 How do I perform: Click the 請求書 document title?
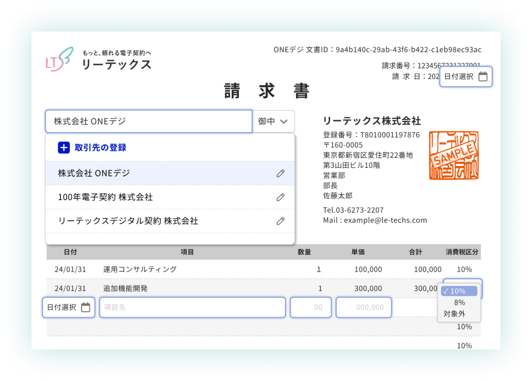[x=267, y=91]
